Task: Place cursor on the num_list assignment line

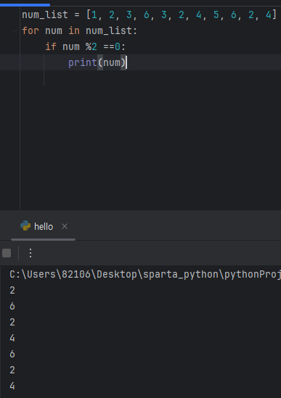Action: point(149,14)
